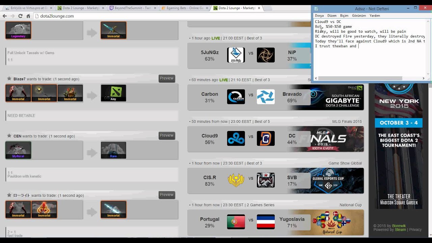Click the 'Bravado' team name
432x243 pixels.
pos(292,94)
